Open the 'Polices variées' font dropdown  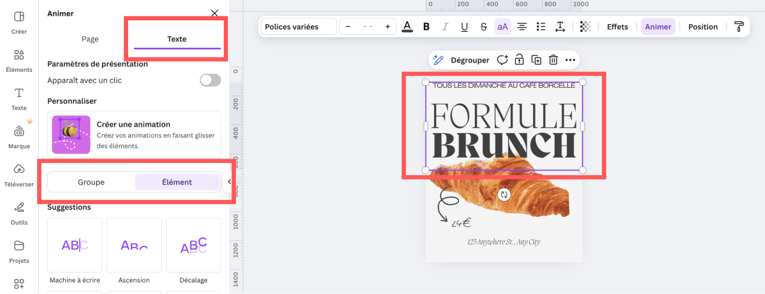tap(298, 27)
